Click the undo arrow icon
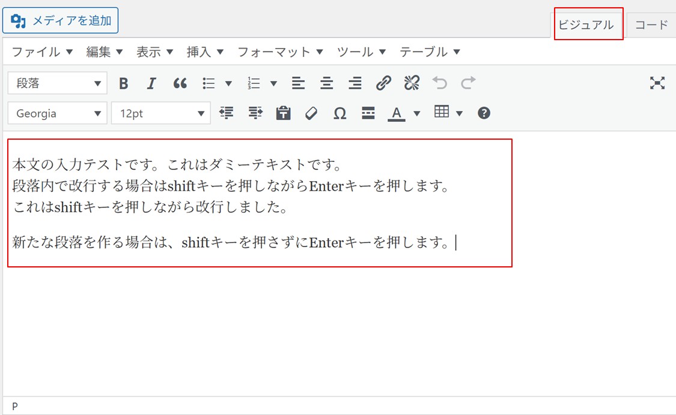The width and height of the screenshot is (676, 415). (x=440, y=83)
